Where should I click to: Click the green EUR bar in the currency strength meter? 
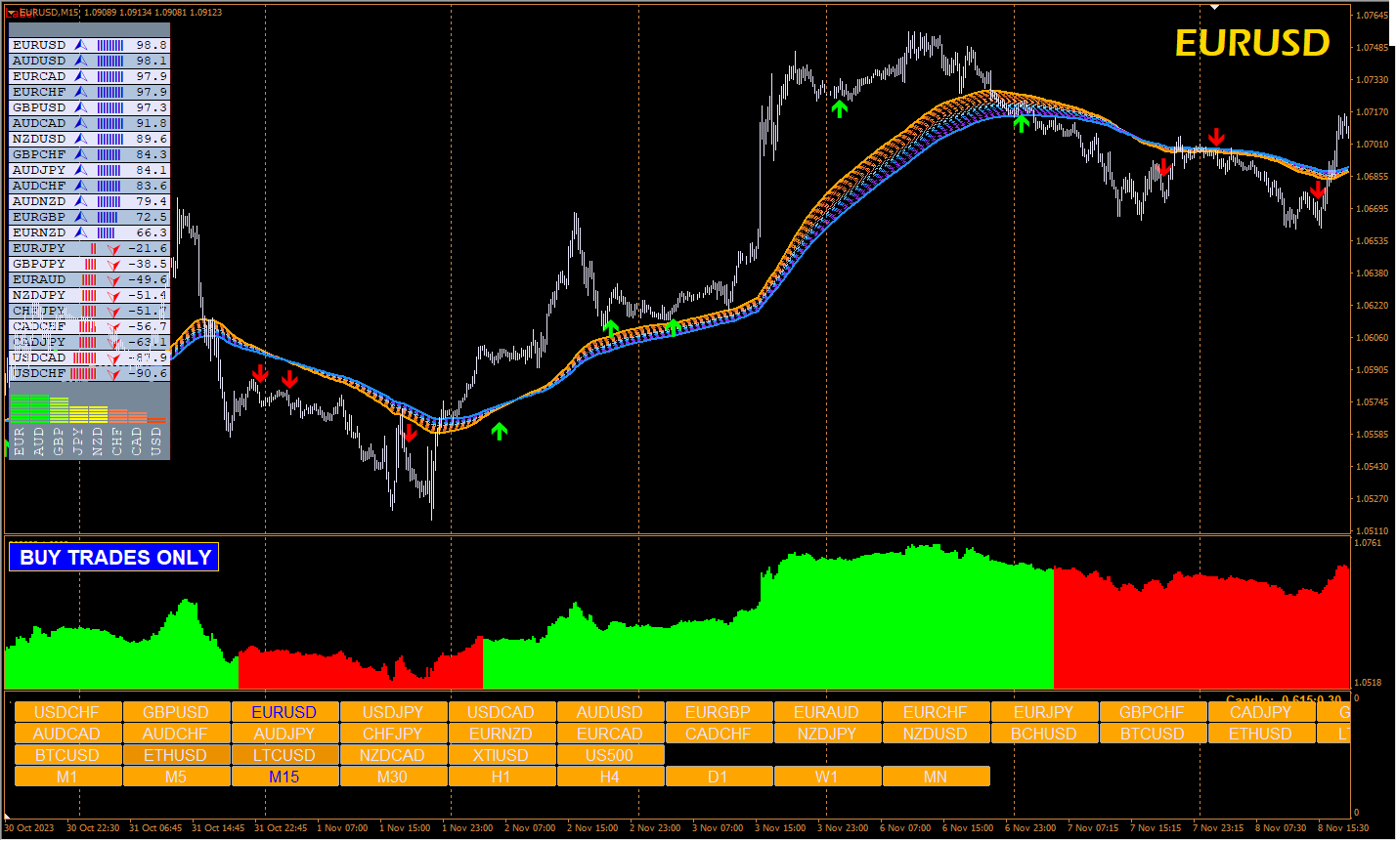point(20,410)
